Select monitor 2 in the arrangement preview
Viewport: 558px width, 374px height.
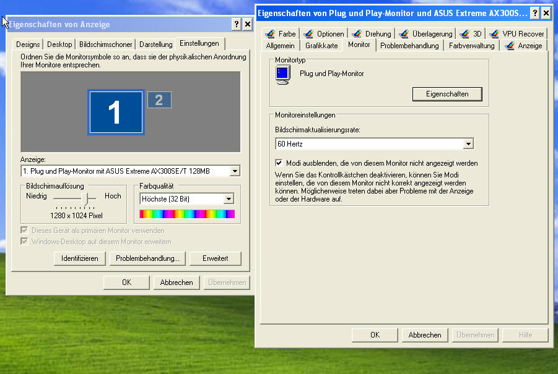(159, 100)
